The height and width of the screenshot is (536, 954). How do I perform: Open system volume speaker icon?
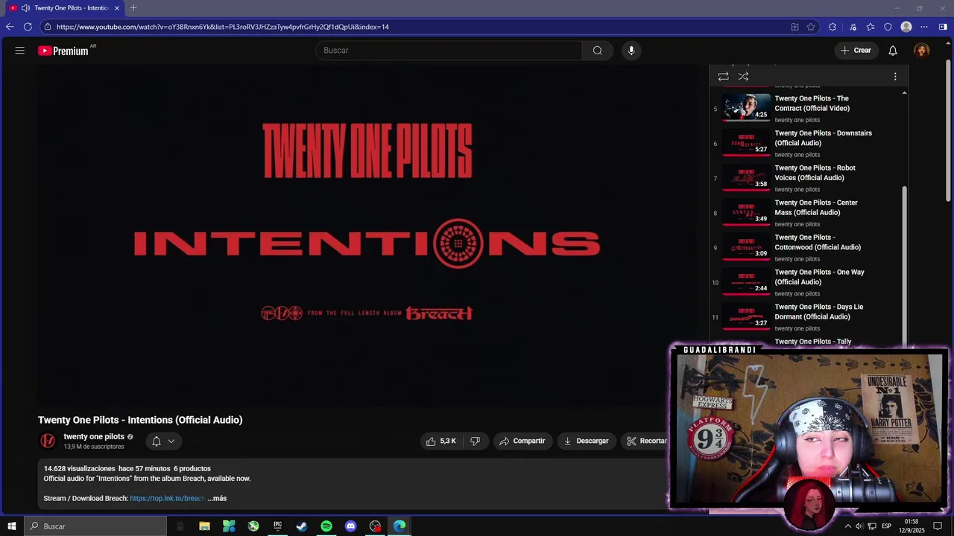(859, 526)
